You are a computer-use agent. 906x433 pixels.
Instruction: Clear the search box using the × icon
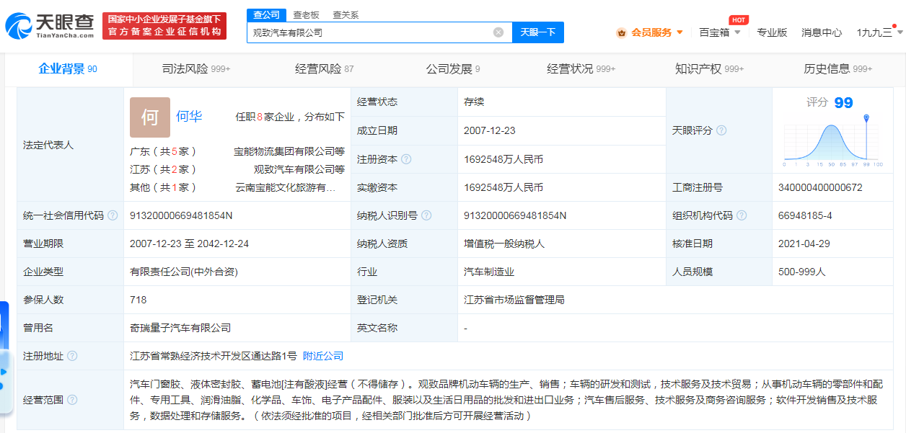(x=497, y=32)
